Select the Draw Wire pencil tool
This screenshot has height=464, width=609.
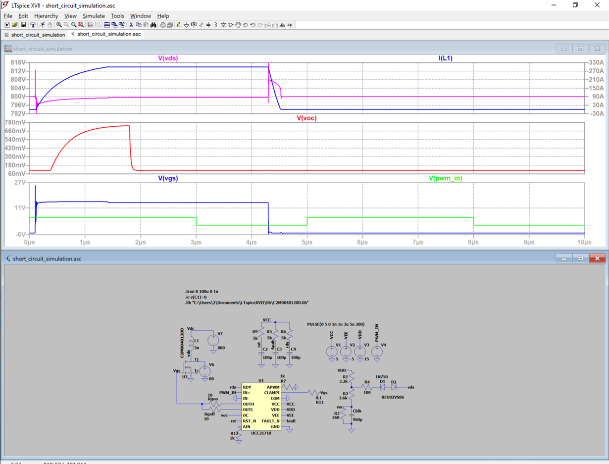click(x=179, y=25)
